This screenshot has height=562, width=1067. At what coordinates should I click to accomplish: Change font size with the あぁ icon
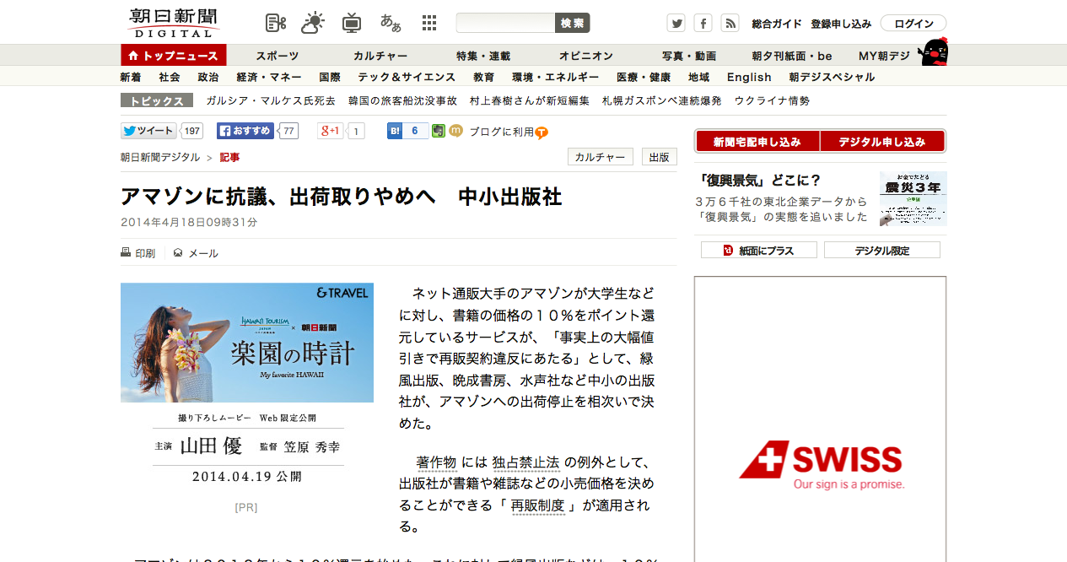tap(391, 23)
